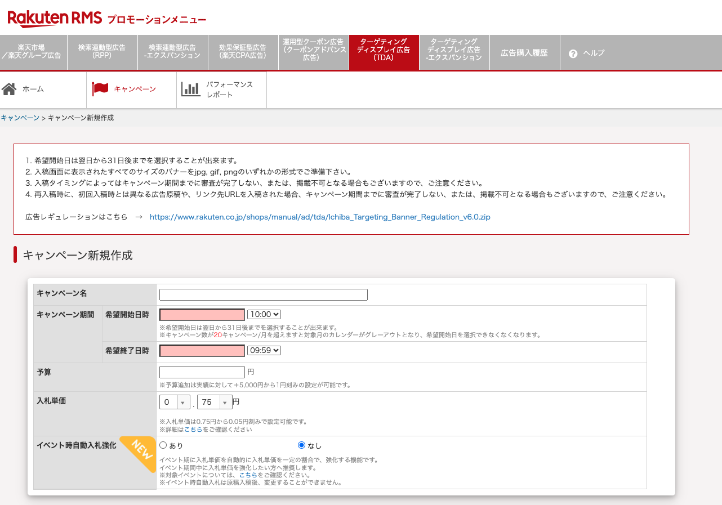
Task: Open the bid price whole-number dropdown showing 0
Action: click(175, 401)
